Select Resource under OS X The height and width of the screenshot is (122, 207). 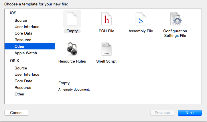(23, 88)
